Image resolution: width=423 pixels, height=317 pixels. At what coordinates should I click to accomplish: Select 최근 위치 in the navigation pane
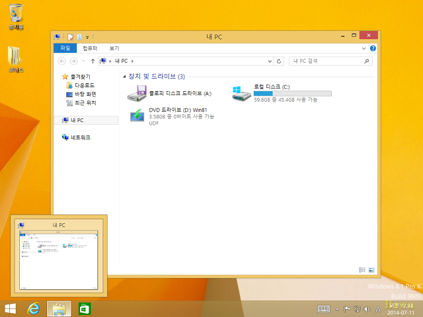click(x=81, y=103)
